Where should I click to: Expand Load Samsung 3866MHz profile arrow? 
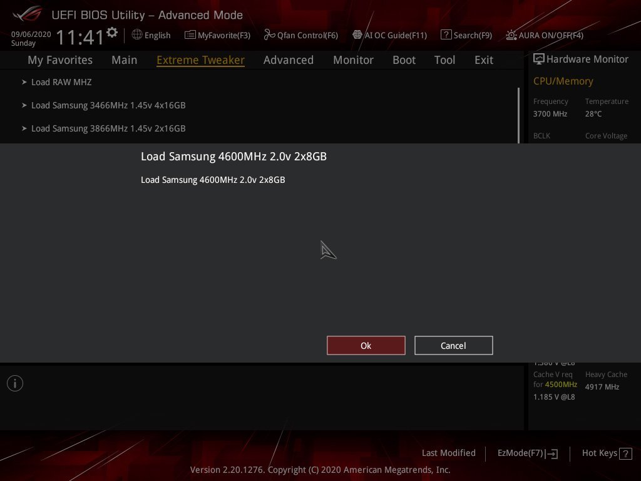tap(24, 128)
